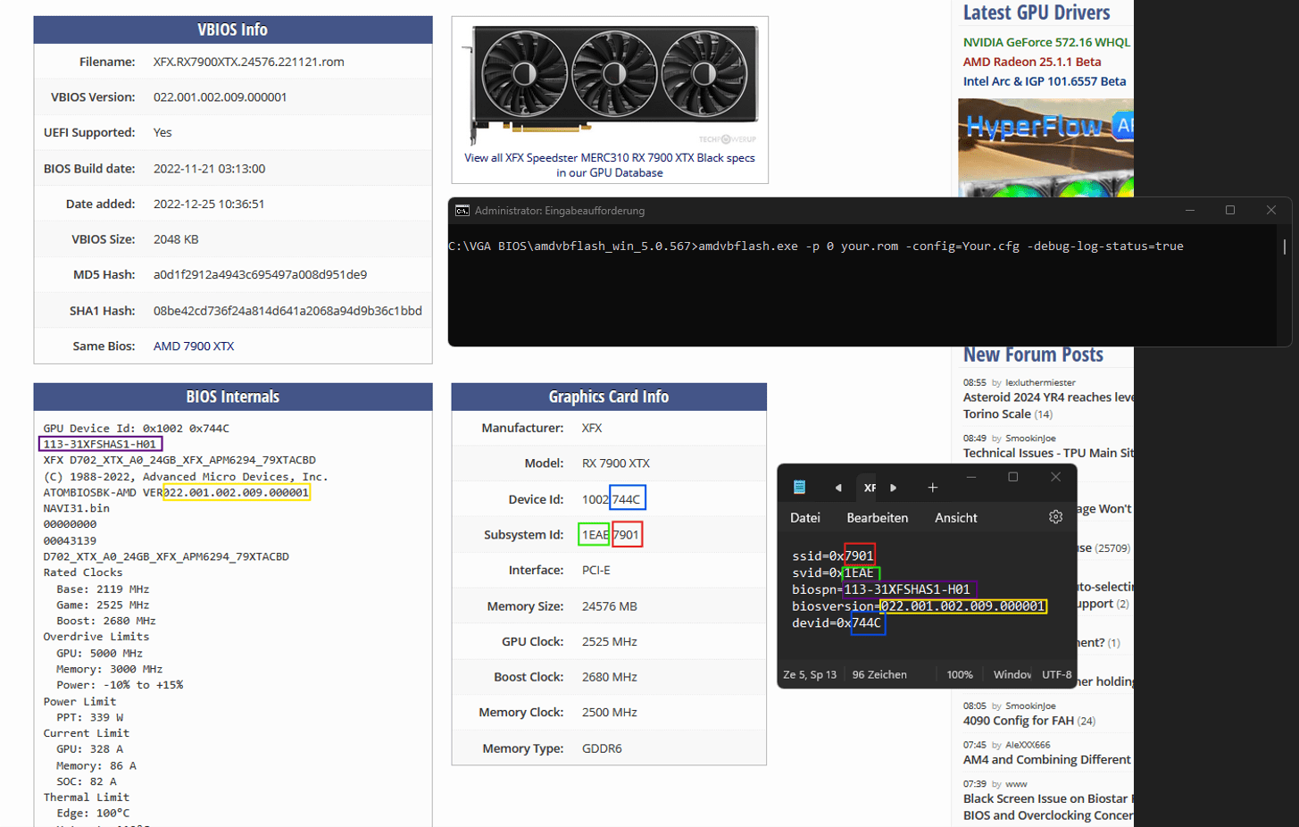
Task: Minimize the Eingabeaufforderung window
Action: click(1189, 211)
